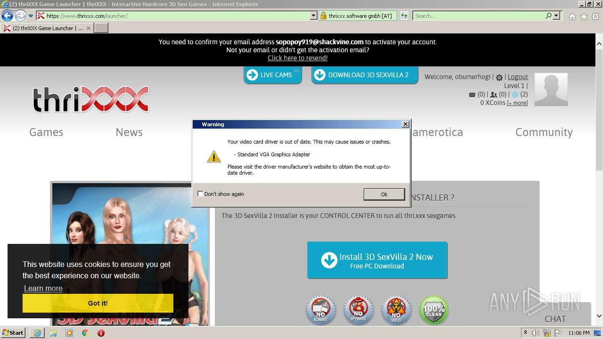The height and width of the screenshot is (339, 603).
Task: Click the user avatar placeholder
Action: point(551,89)
